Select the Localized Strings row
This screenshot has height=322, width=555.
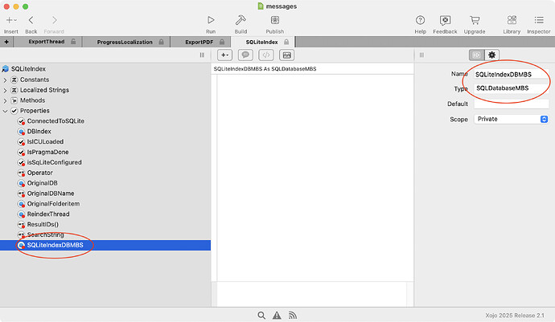(105, 90)
